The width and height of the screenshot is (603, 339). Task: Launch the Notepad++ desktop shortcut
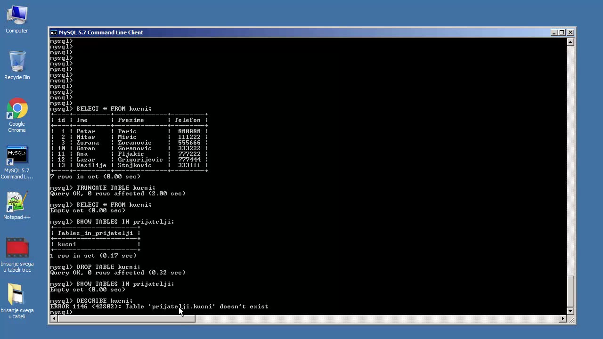[17, 205]
